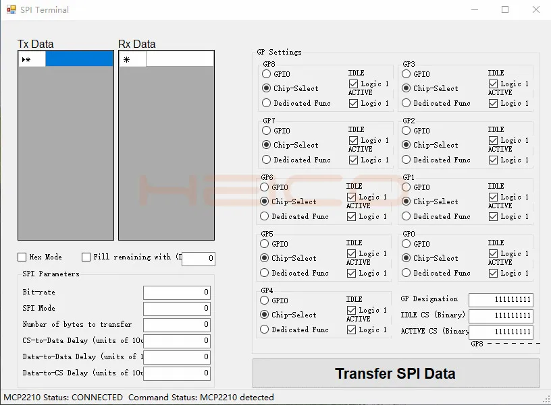Toggle GP7 IDLE Logic 1 checkbox

(x=353, y=140)
